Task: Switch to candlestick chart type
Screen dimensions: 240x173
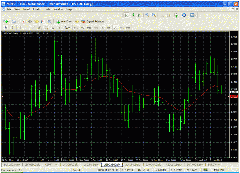Action: [x=133, y=15]
